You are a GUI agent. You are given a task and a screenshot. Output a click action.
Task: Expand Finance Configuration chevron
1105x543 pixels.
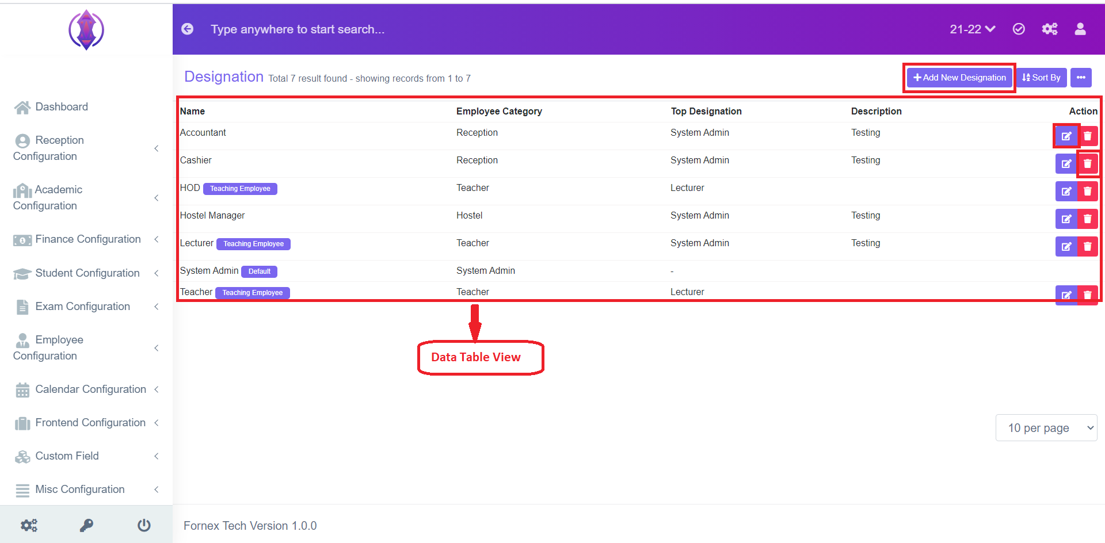coord(157,239)
